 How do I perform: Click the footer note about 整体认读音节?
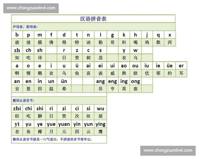(52, 139)
